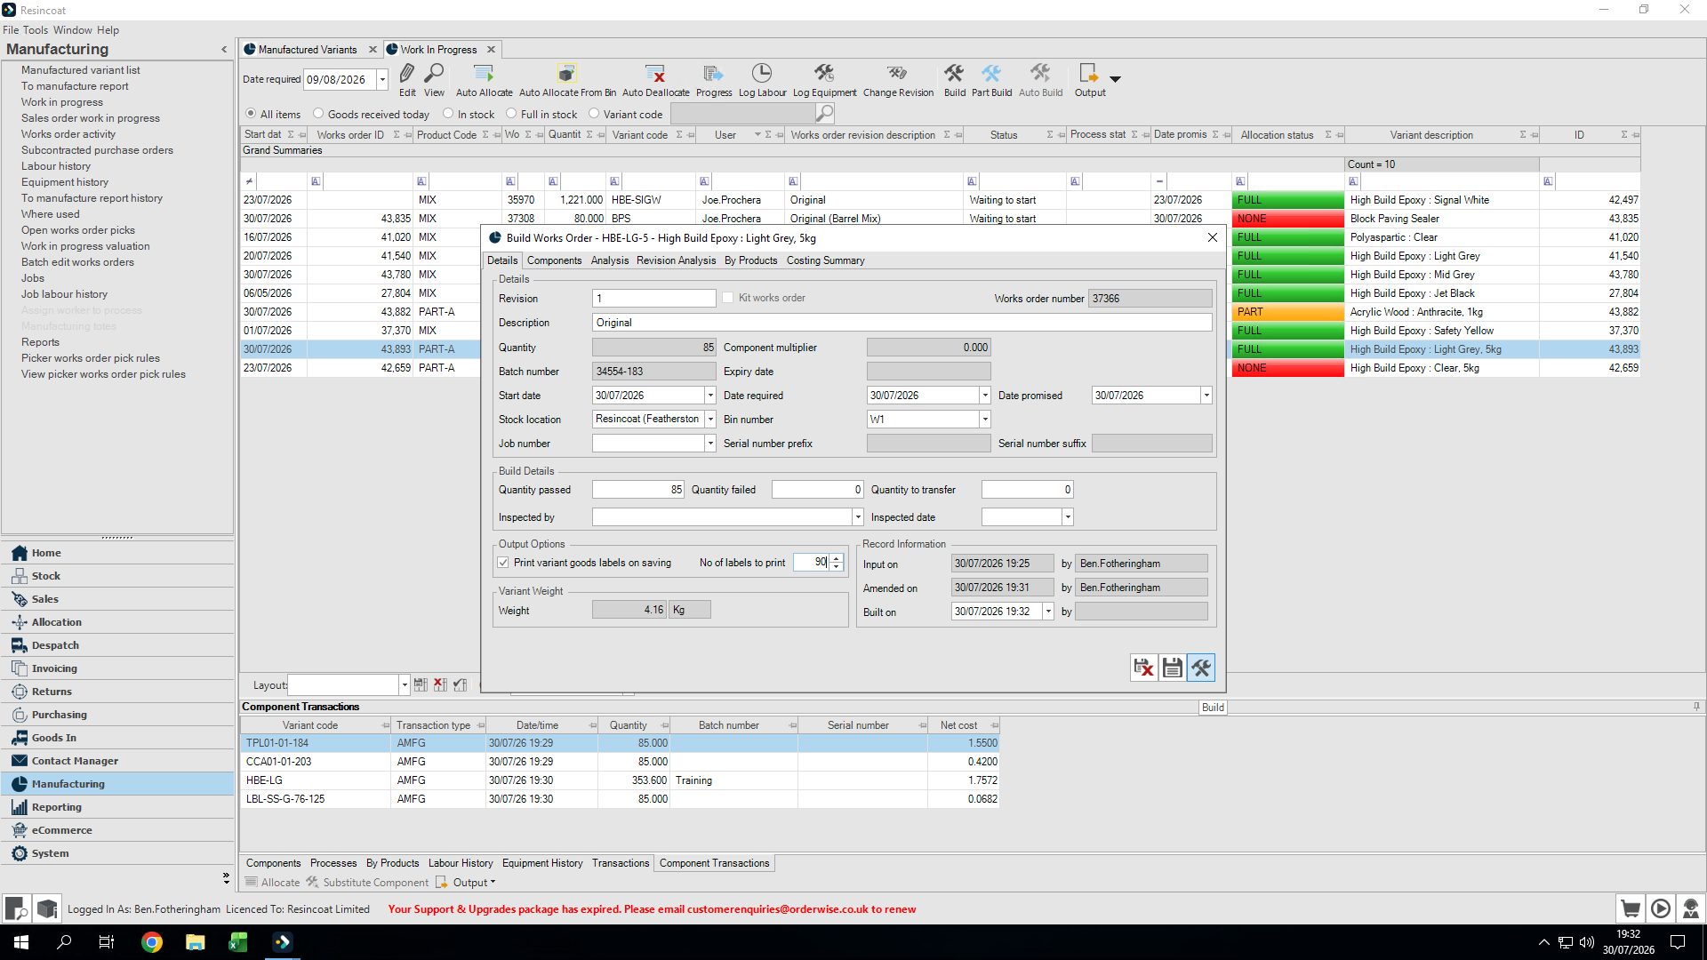
Task: Open the Date required toolbar dropdown
Action: coord(382,80)
